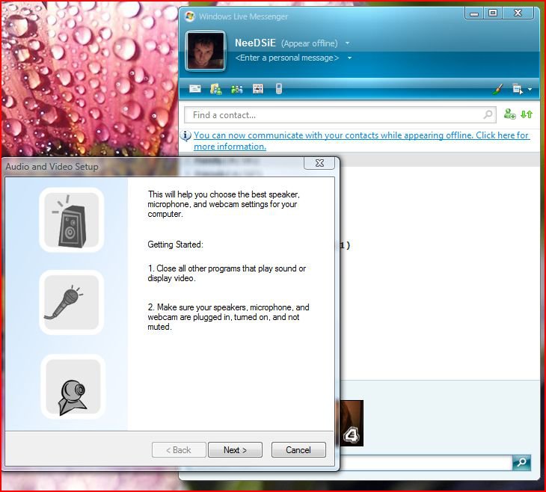Click the NeeDSiE display name
The image size is (546, 492).
(255, 43)
